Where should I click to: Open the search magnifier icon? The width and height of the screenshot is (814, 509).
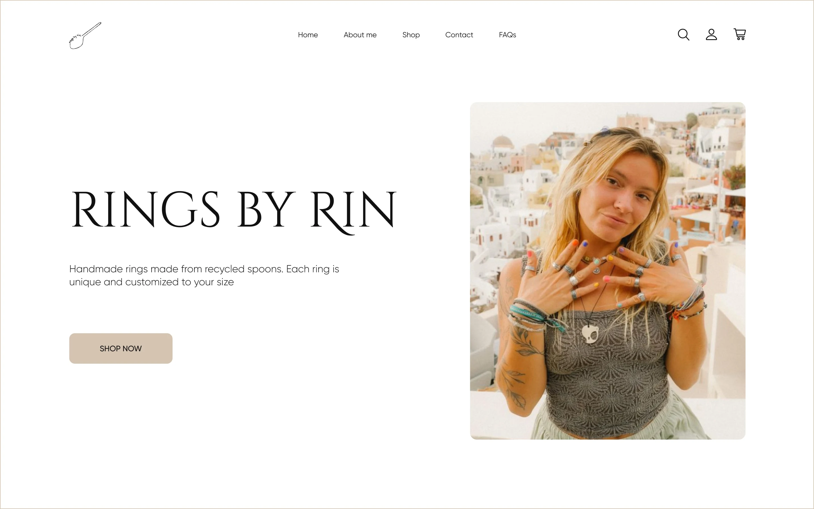click(x=683, y=34)
